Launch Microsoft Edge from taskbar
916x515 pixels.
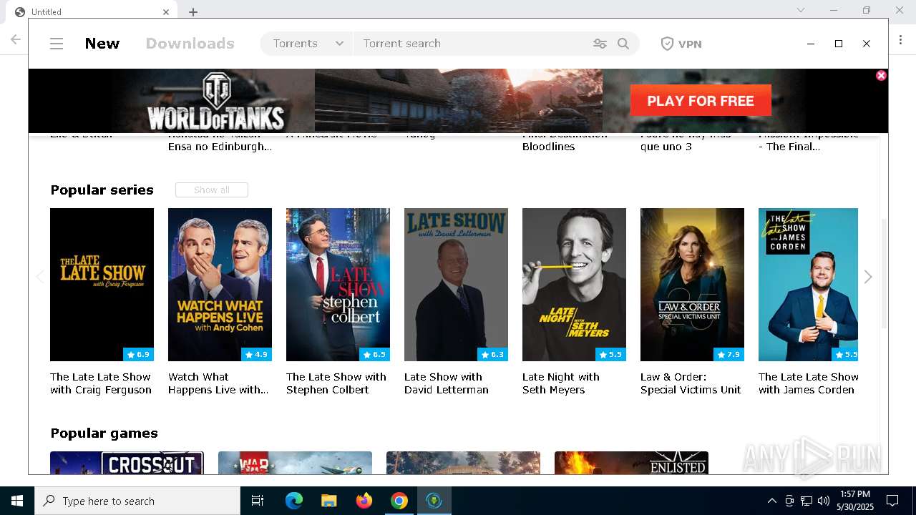pos(293,501)
